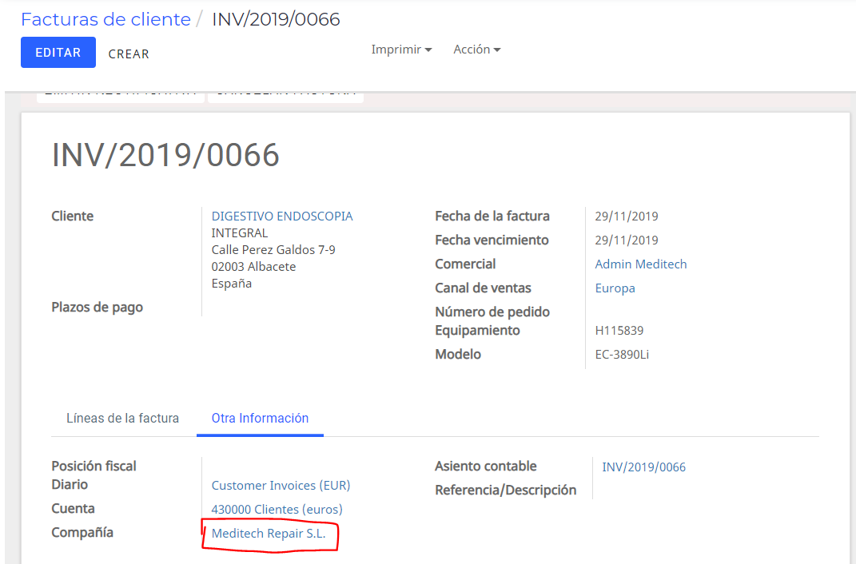The height and width of the screenshot is (564, 856).
Task: Click the Referencia/Descripción label
Action: point(505,490)
